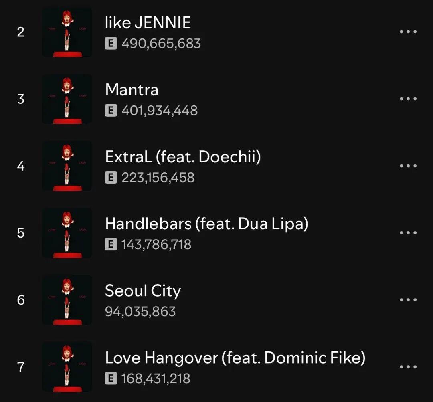This screenshot has width=433, height=402.
Task: Select Love Hangover (feat. Dominic Fike)
Action: [235, 358]
